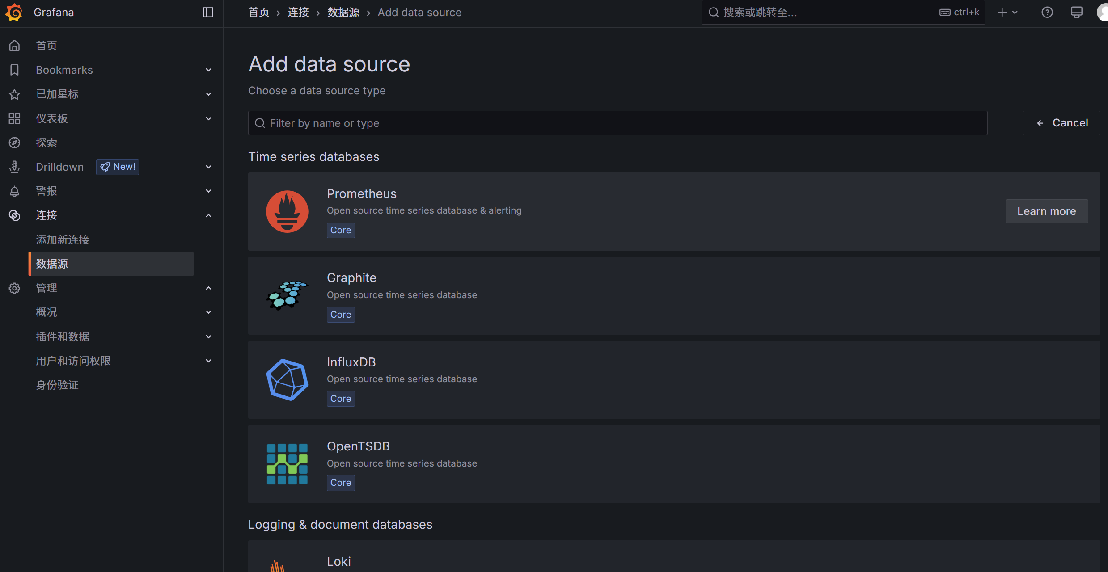
Task: Collapse the 管理 section chevron
Action: [208, 288]
